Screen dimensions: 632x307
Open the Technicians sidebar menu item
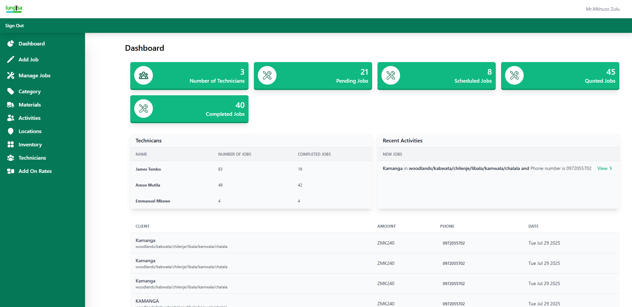[x=32, y=158]
